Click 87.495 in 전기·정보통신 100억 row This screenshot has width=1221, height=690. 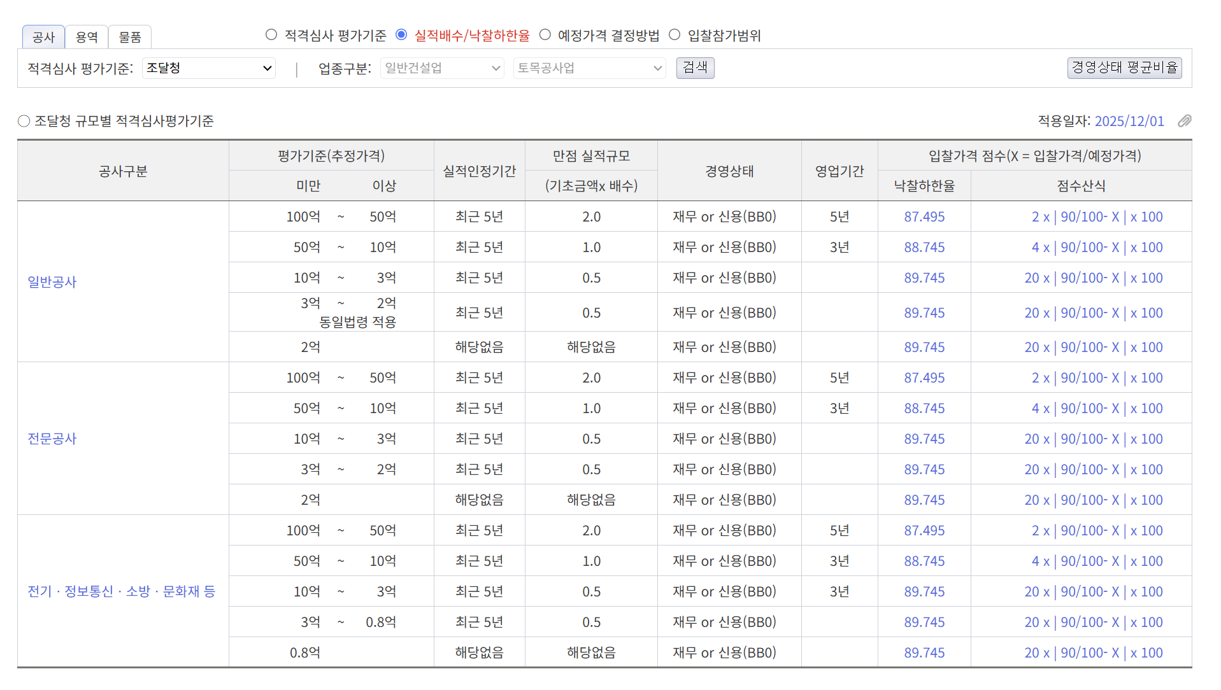tap(924, 531)
